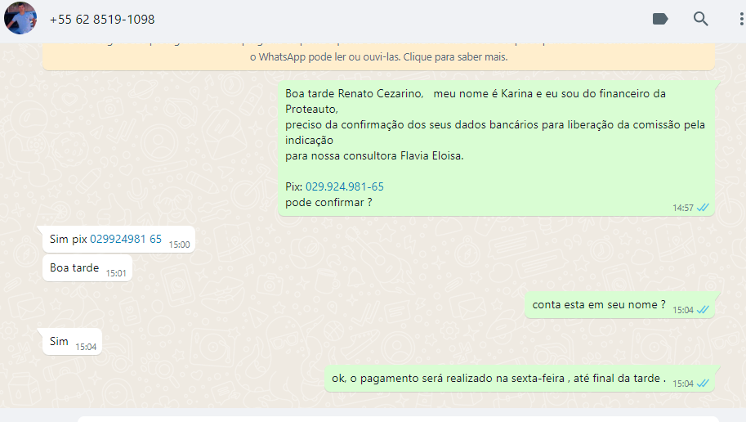
Task: Select the received 'Boa tarde' message
Action: (x=74, y=268)
